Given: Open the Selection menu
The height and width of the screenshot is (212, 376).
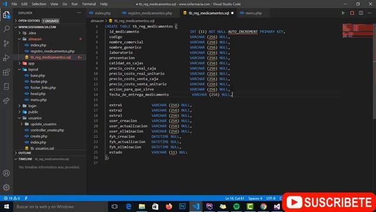Looking at the screenshot, I should pos(39,4).
